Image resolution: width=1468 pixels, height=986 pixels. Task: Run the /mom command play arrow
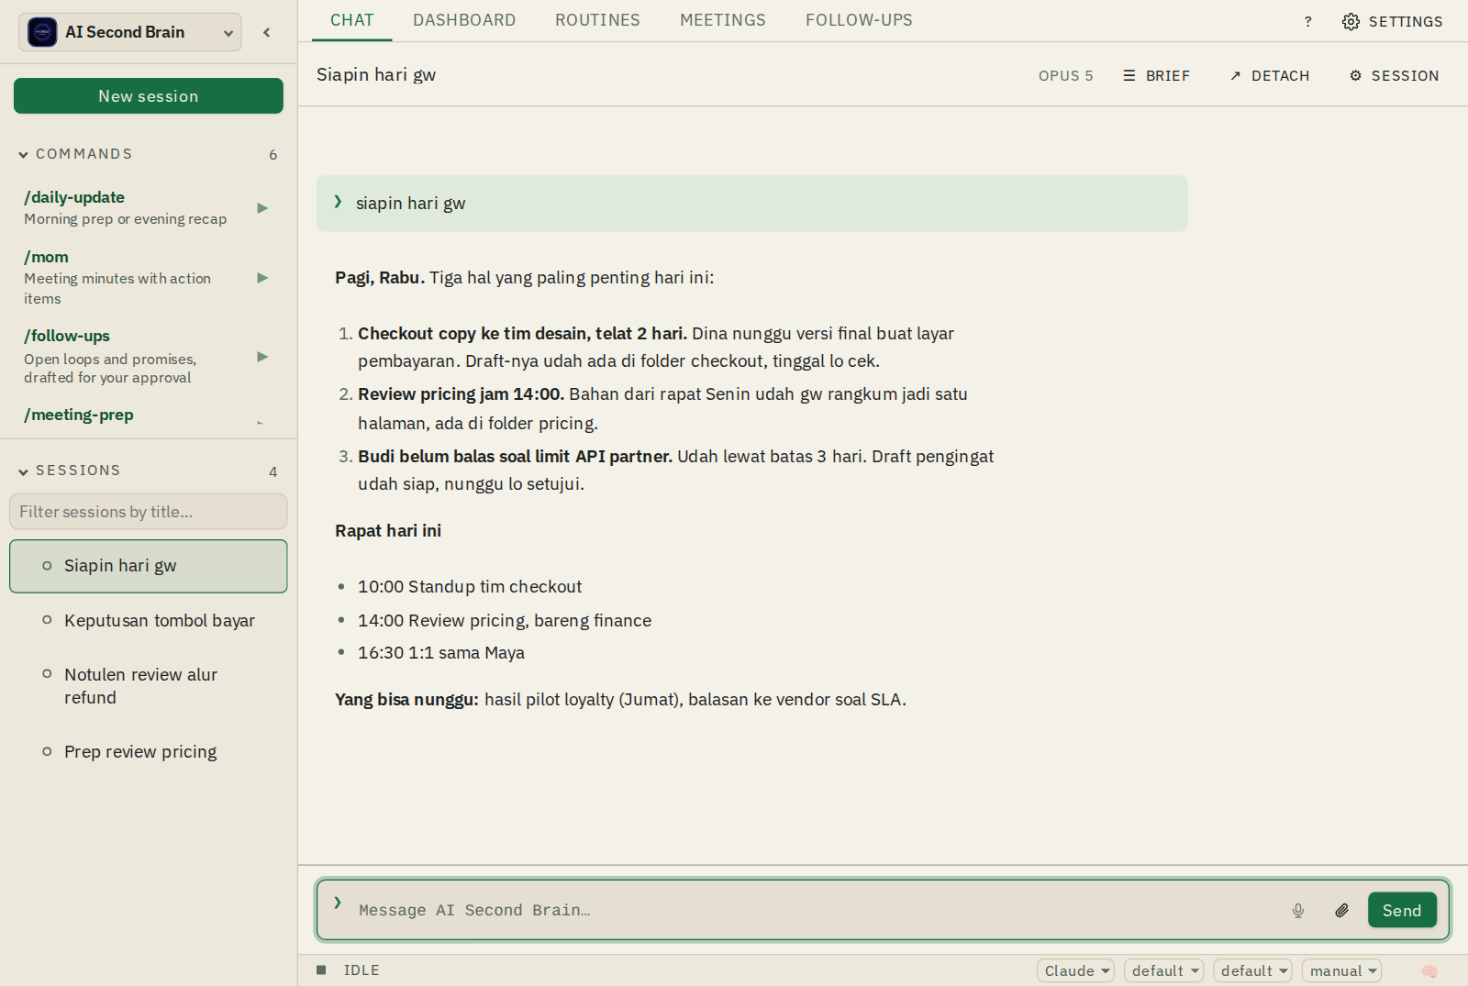[x=262, y=278]
